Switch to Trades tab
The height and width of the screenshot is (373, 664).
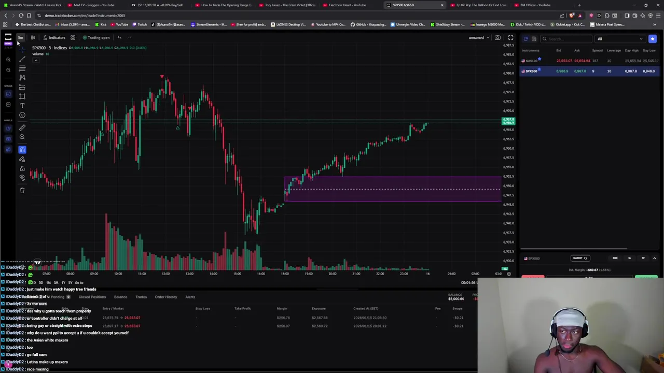141,297
